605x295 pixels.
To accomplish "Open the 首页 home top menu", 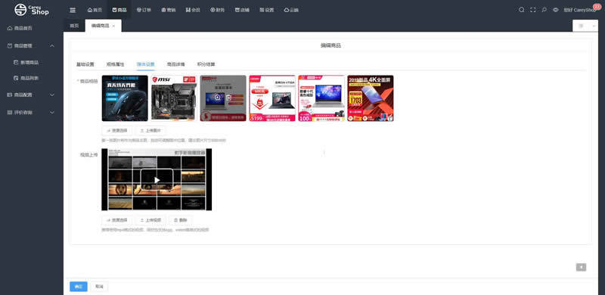I will click(x=95, y=10).
